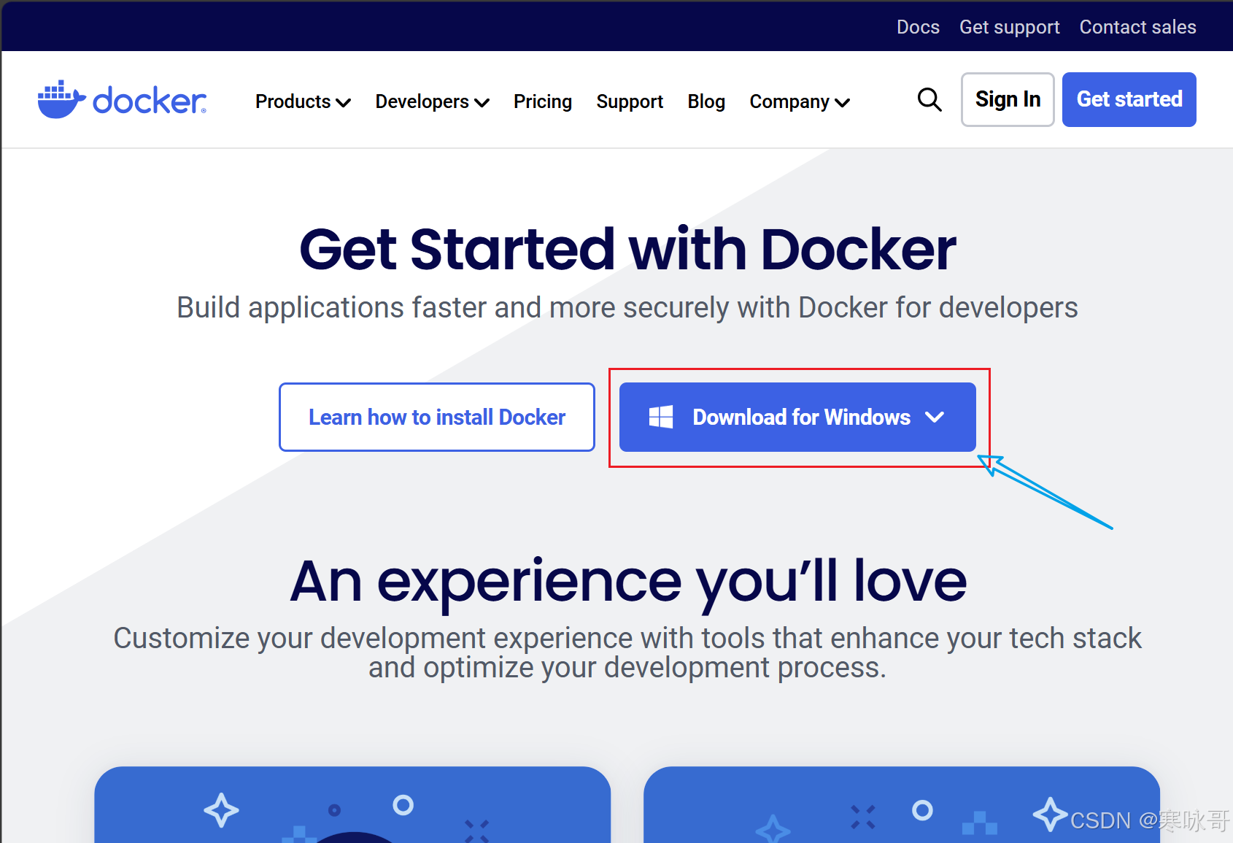Click 'Customize your development experience' paragraph
This screenshot has width=1233, height=843.
(x=627, y=653)
